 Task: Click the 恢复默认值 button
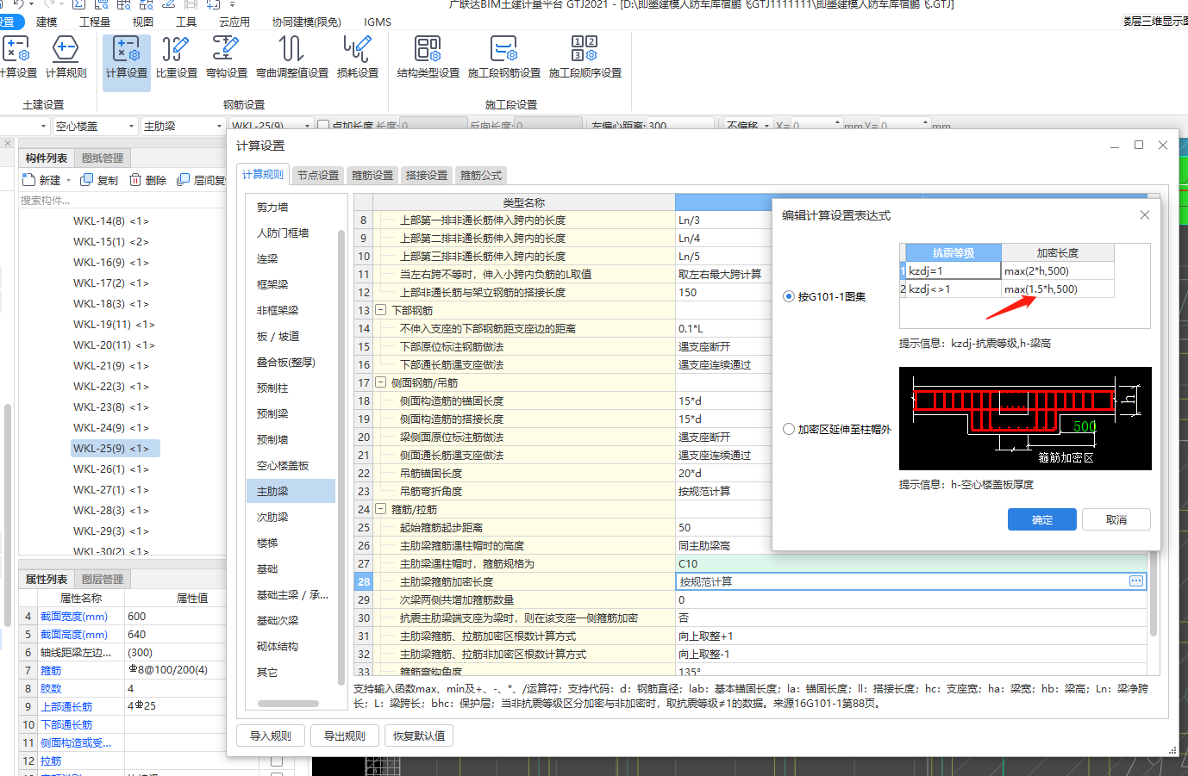pos(420,736)
